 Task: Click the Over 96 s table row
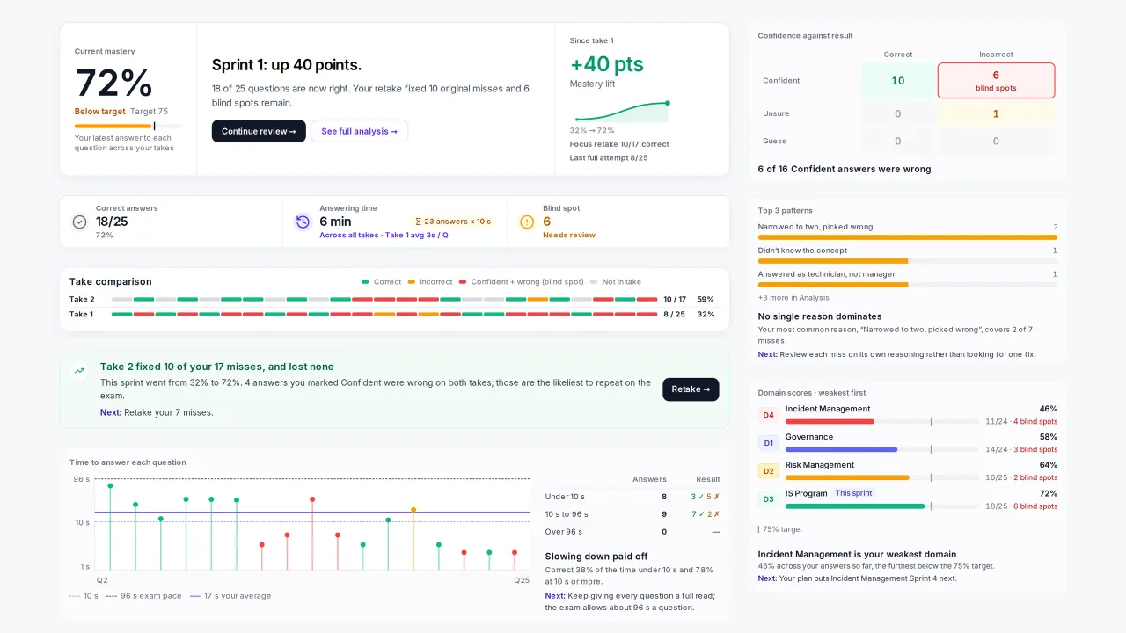pos(632,532)
